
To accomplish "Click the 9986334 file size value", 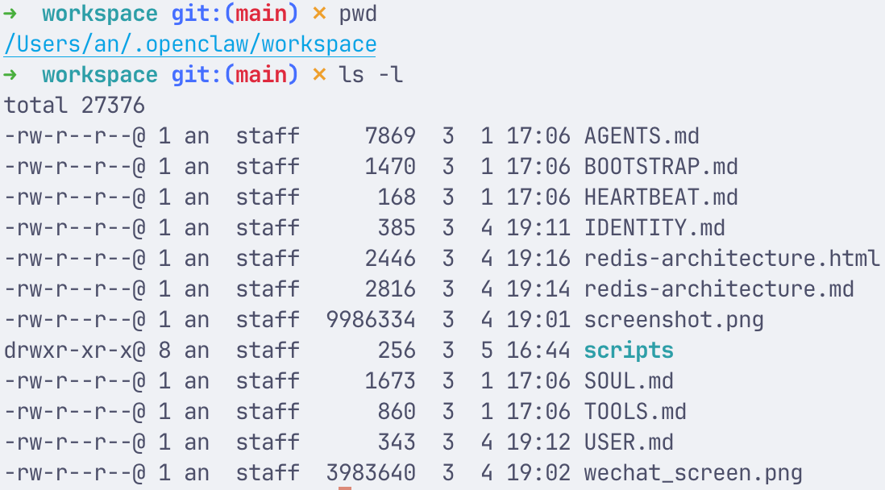I will (371, 320).
